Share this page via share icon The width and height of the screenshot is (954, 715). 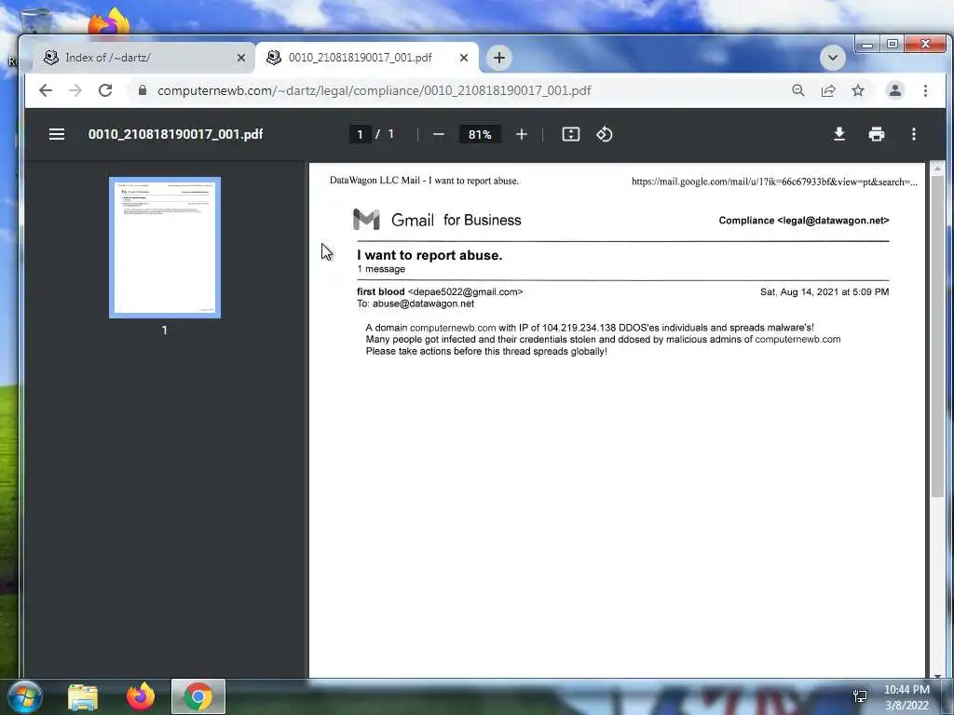828,90
